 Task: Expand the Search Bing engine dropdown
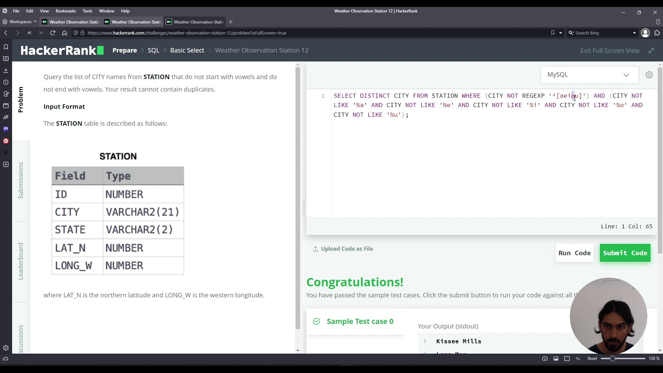pyautogui.click(x=635, y=33)
